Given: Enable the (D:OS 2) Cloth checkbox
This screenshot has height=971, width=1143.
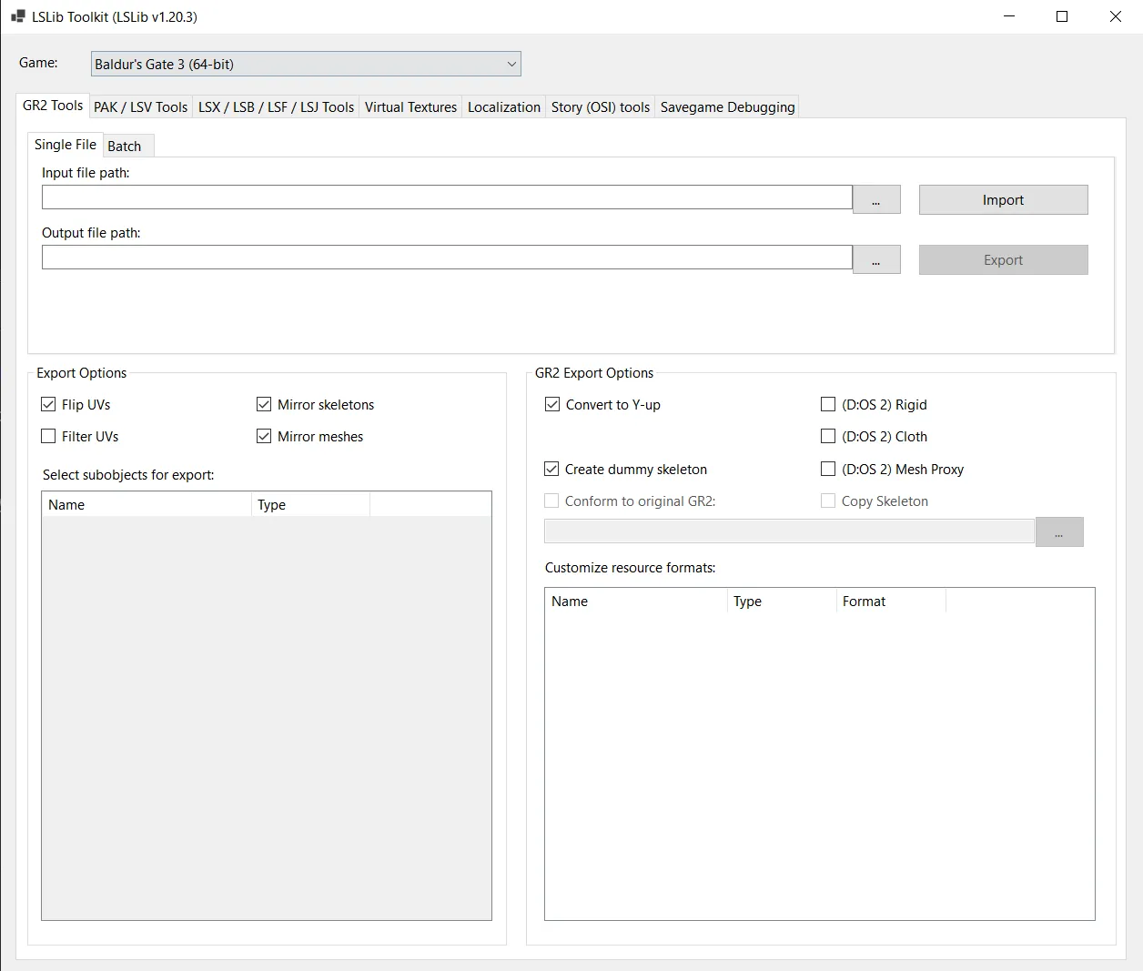Looking at the screenshot, I should (x=828, y=437).
